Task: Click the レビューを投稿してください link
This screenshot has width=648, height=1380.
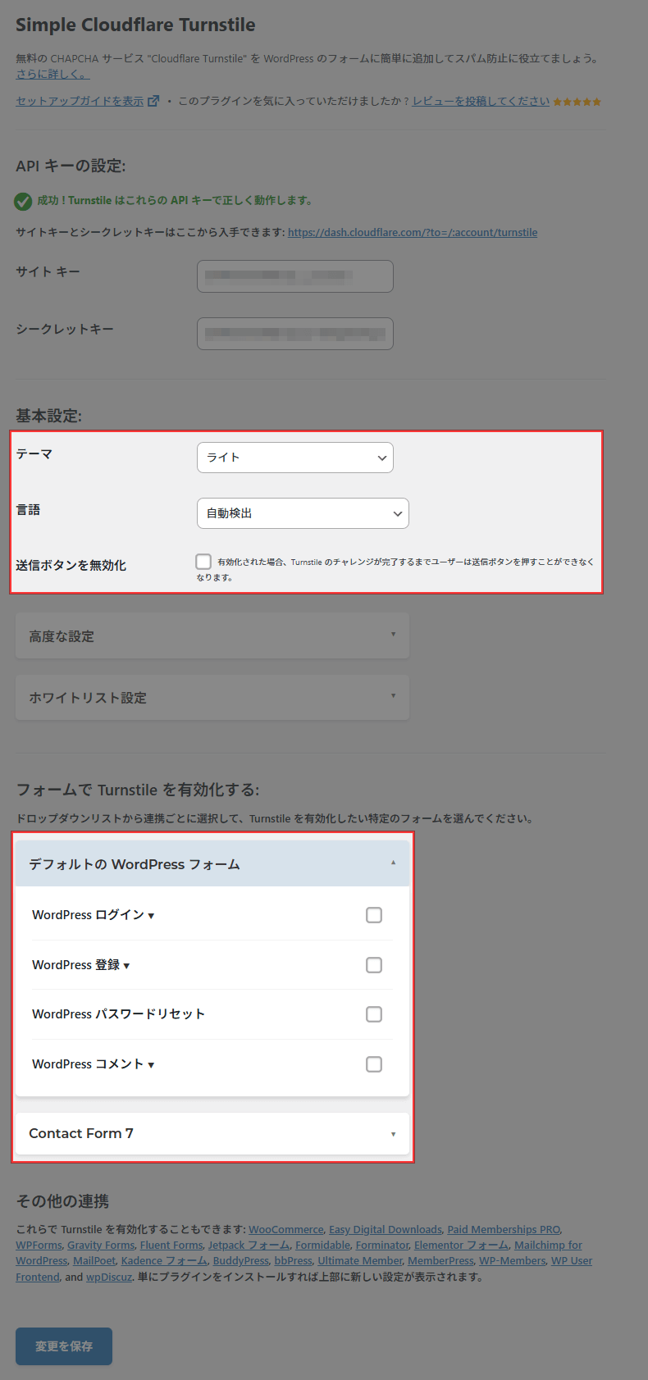Action: coord(481,101)
